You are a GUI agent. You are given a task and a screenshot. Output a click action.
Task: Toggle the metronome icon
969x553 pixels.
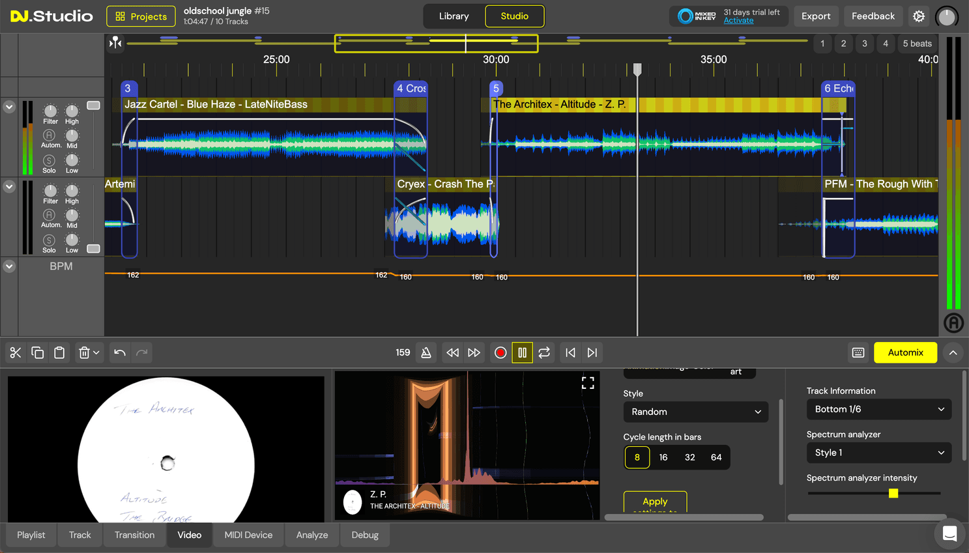(x=426, y=352)
